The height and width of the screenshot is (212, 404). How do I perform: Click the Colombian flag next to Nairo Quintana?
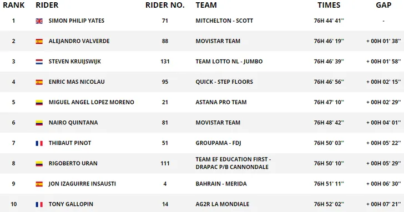39,123
